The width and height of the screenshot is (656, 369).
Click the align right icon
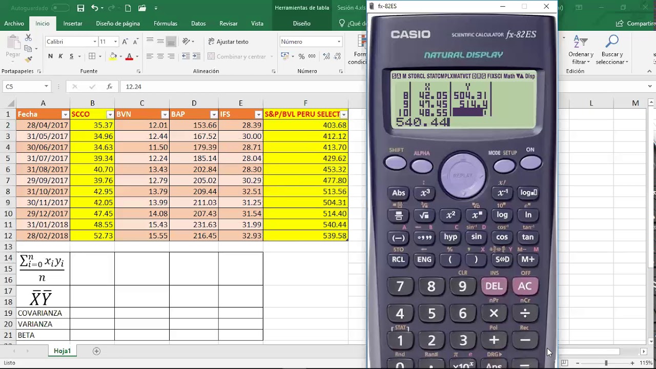171,56
